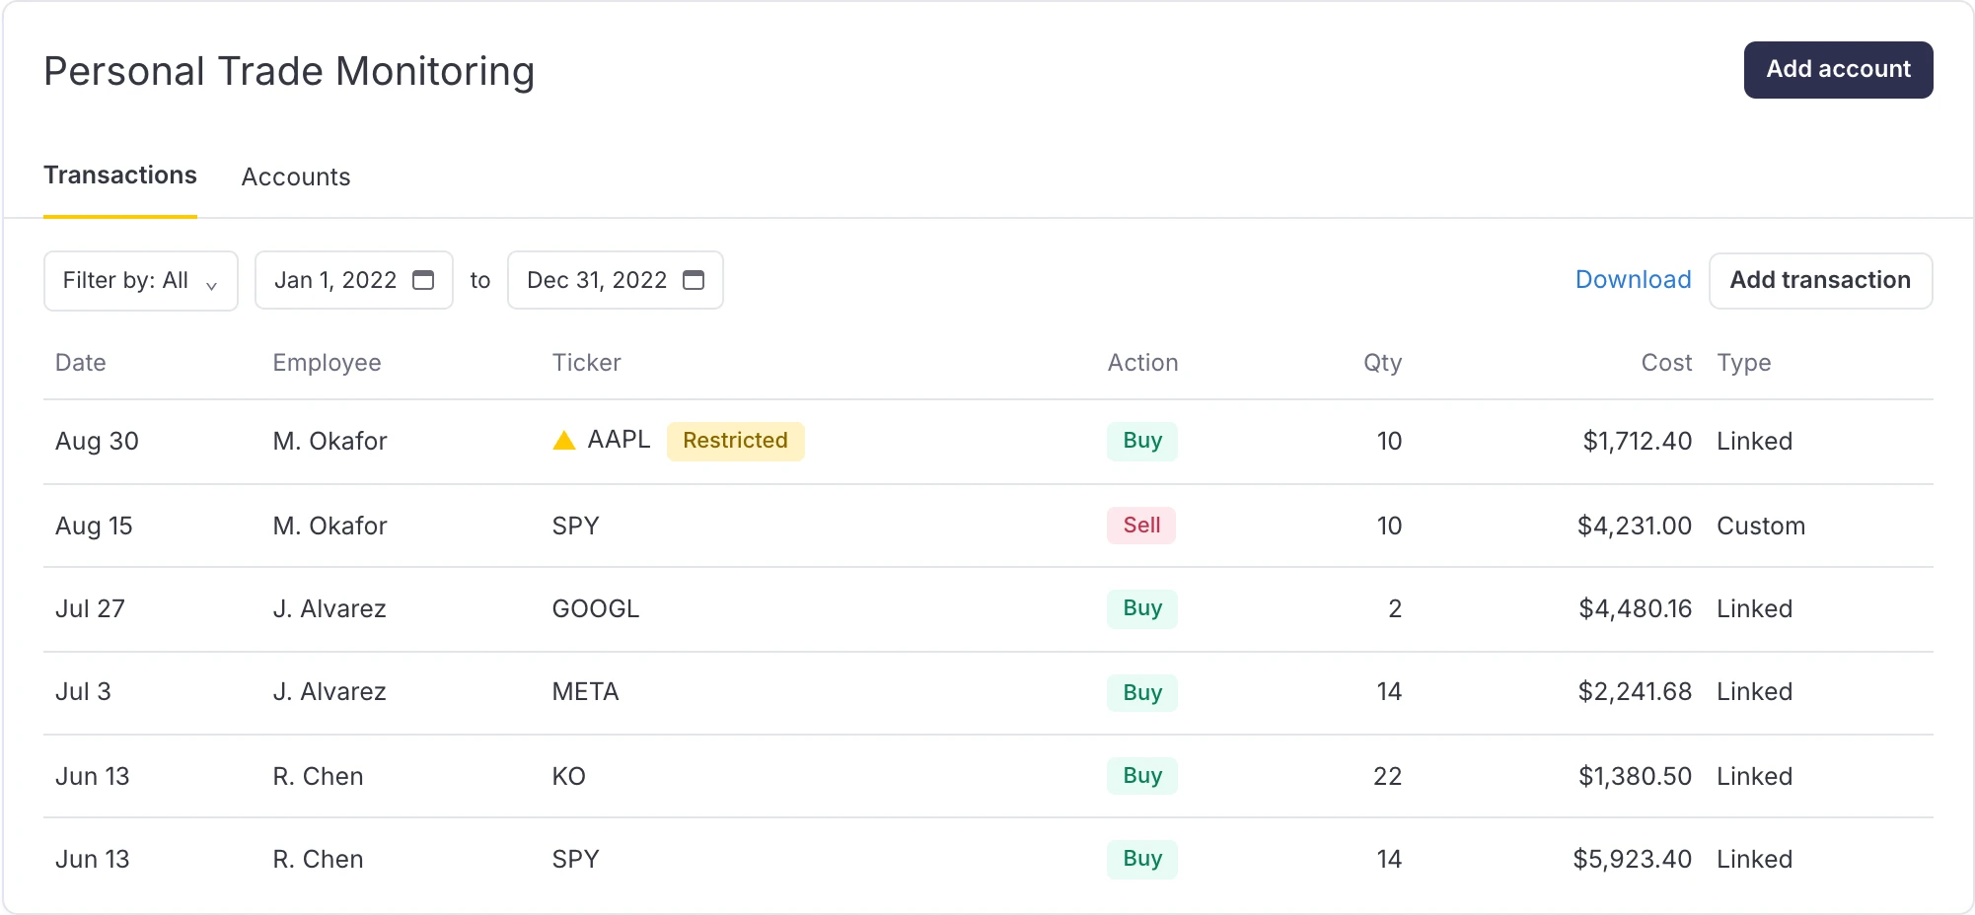Screen dimensions: 1975x915
Task: Click the Sell tag in the Aug 15 row
Action: click(x=1141, y=526)
